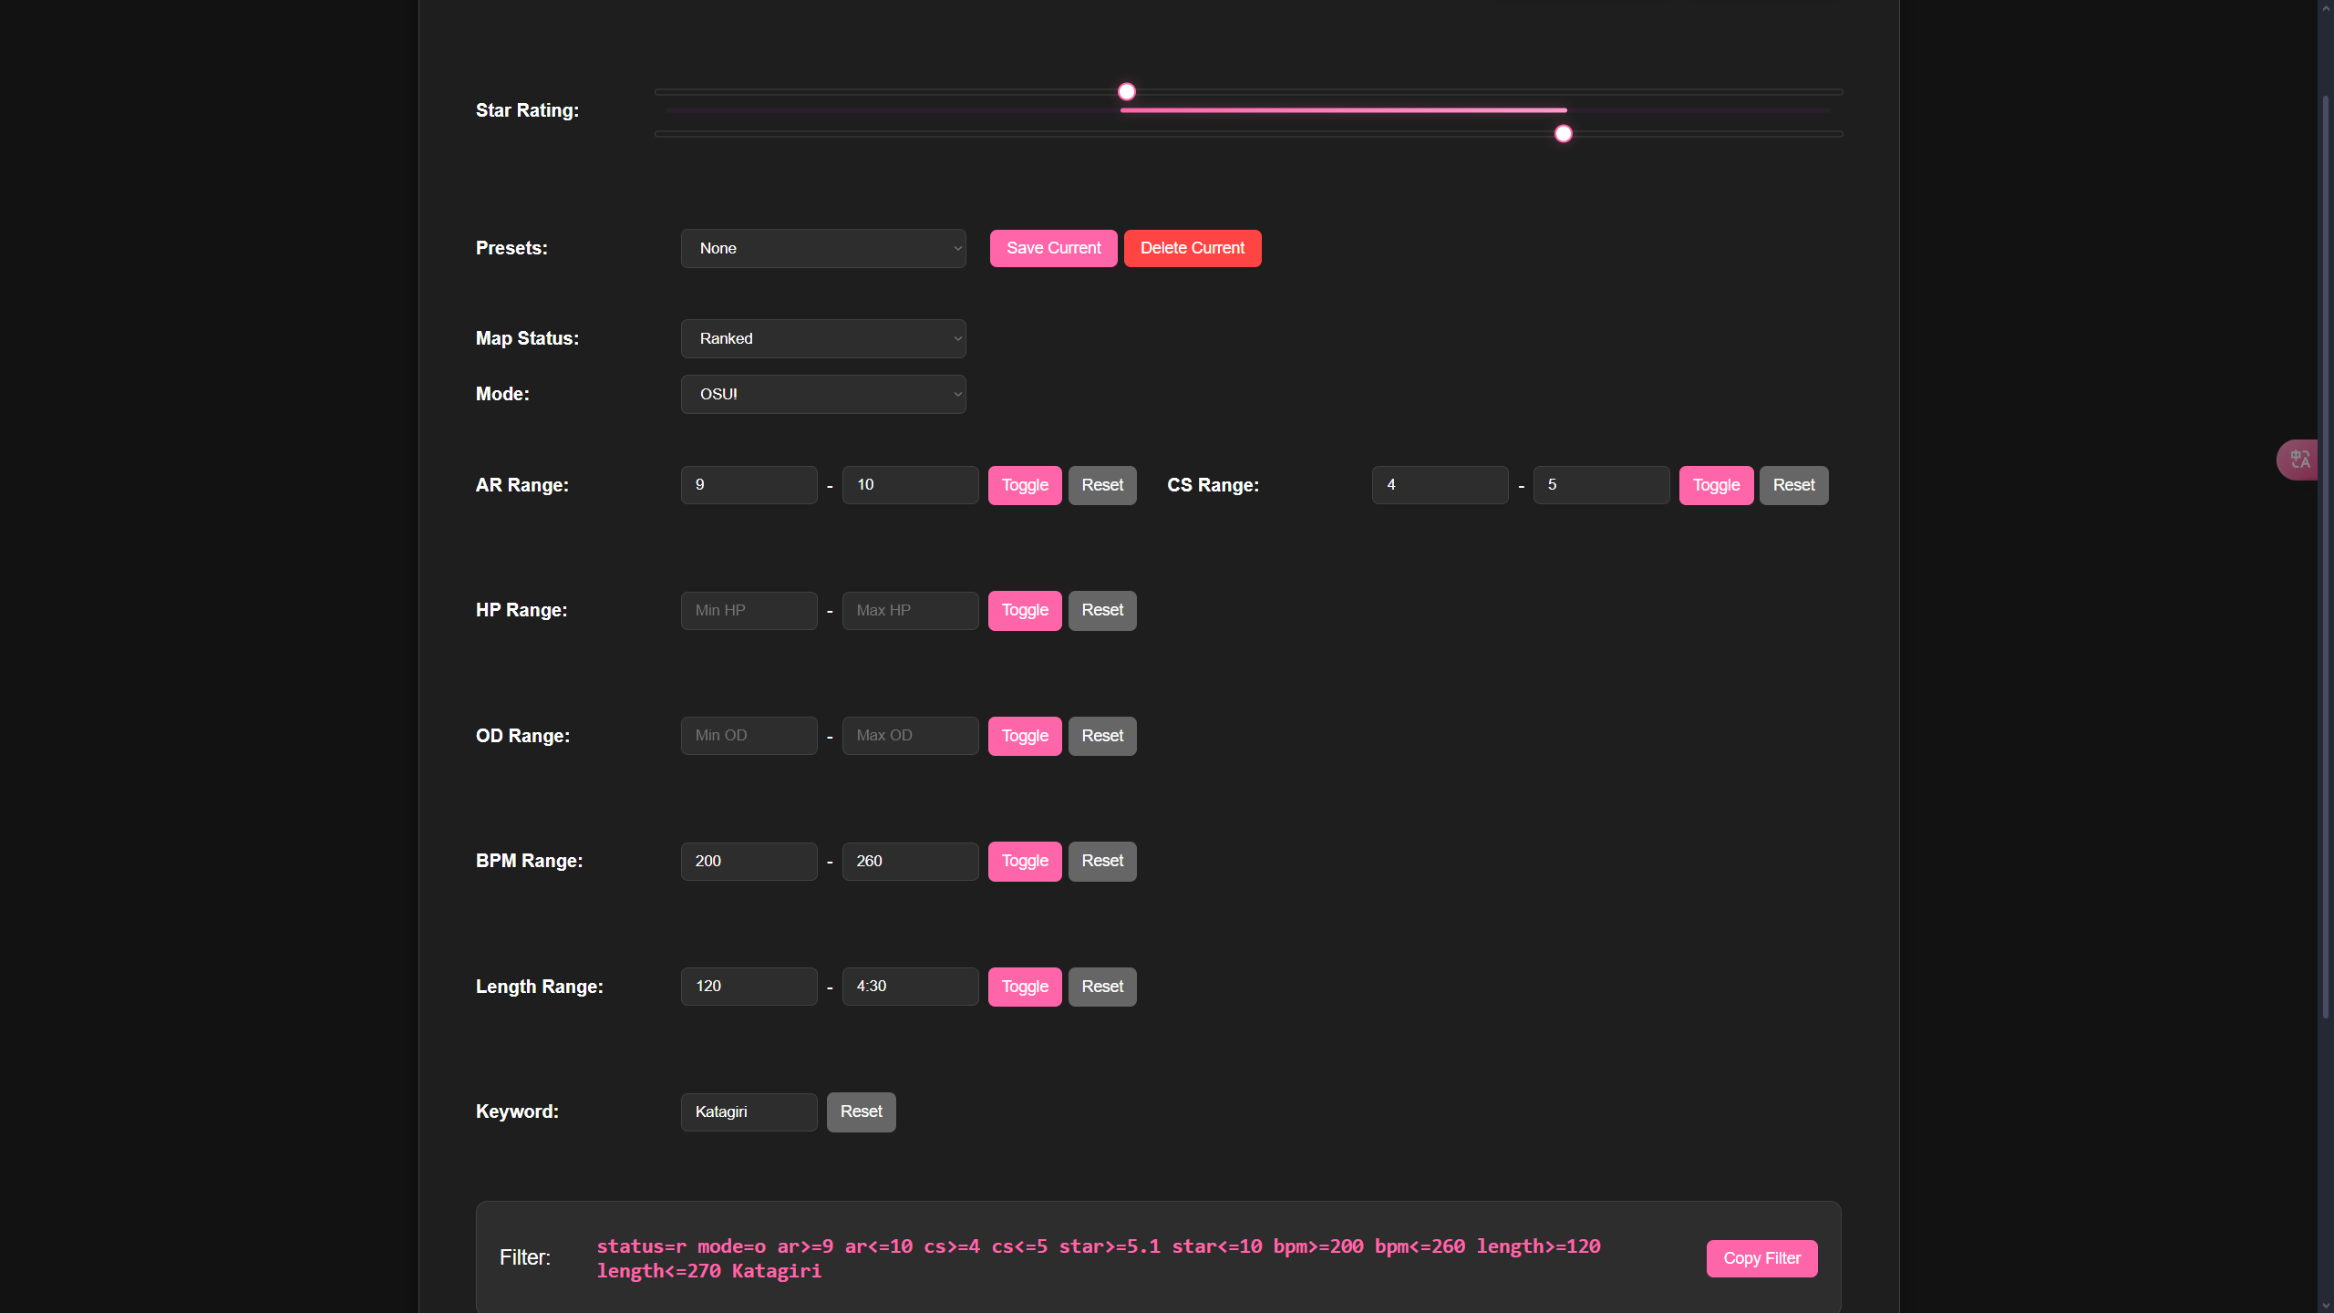The height and width of the screenshot is (1313, 2334).
Task: Toggle the BPM Range filter
Action: click(x=1025, y=861)
